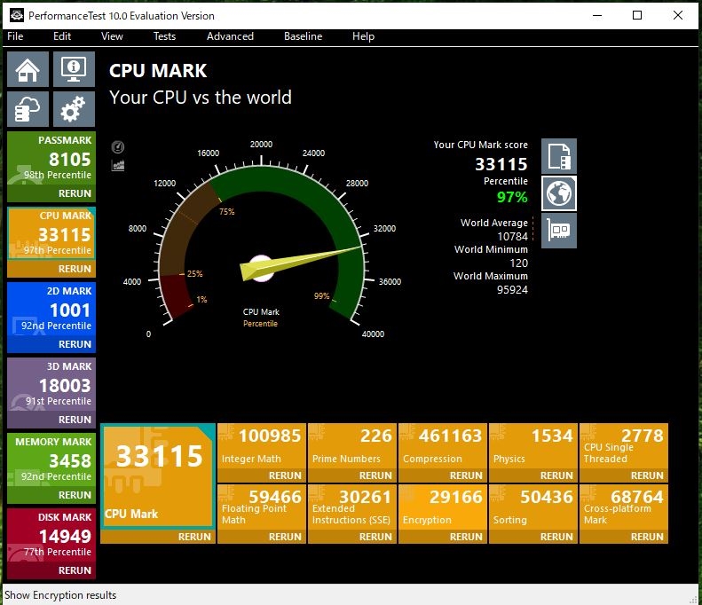The width and height of the screenshot is (702, 605).
Task: Open the Tests menu
Action: point(164,36)
